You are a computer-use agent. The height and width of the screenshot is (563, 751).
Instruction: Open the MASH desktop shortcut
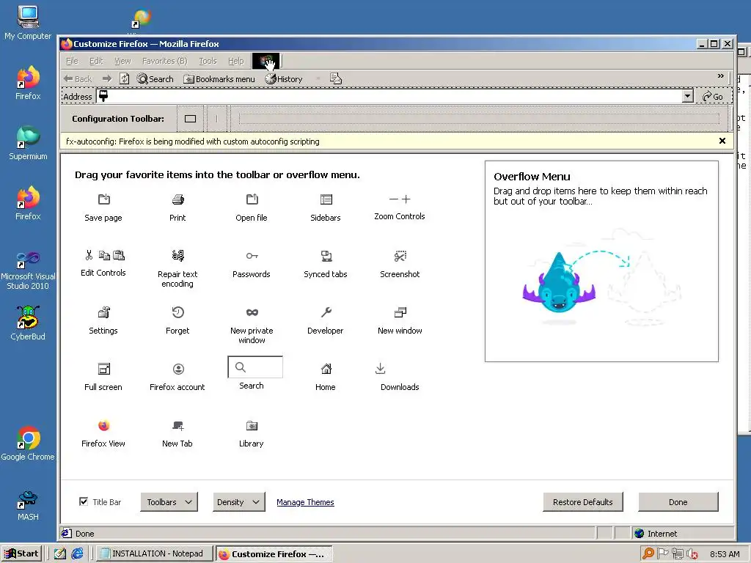(28, 505)
